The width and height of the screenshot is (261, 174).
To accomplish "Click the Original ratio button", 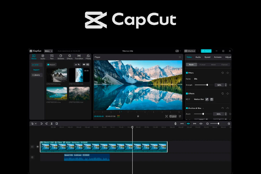I will point(173,116).
